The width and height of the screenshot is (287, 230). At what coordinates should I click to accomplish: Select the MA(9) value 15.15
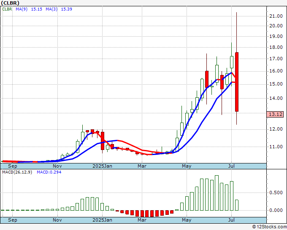click(37, 9)
